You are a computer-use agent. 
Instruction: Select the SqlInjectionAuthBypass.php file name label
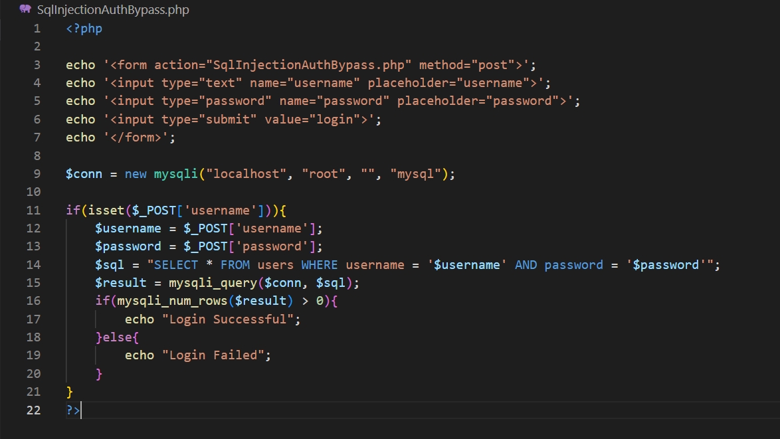(x=113, y=10)
